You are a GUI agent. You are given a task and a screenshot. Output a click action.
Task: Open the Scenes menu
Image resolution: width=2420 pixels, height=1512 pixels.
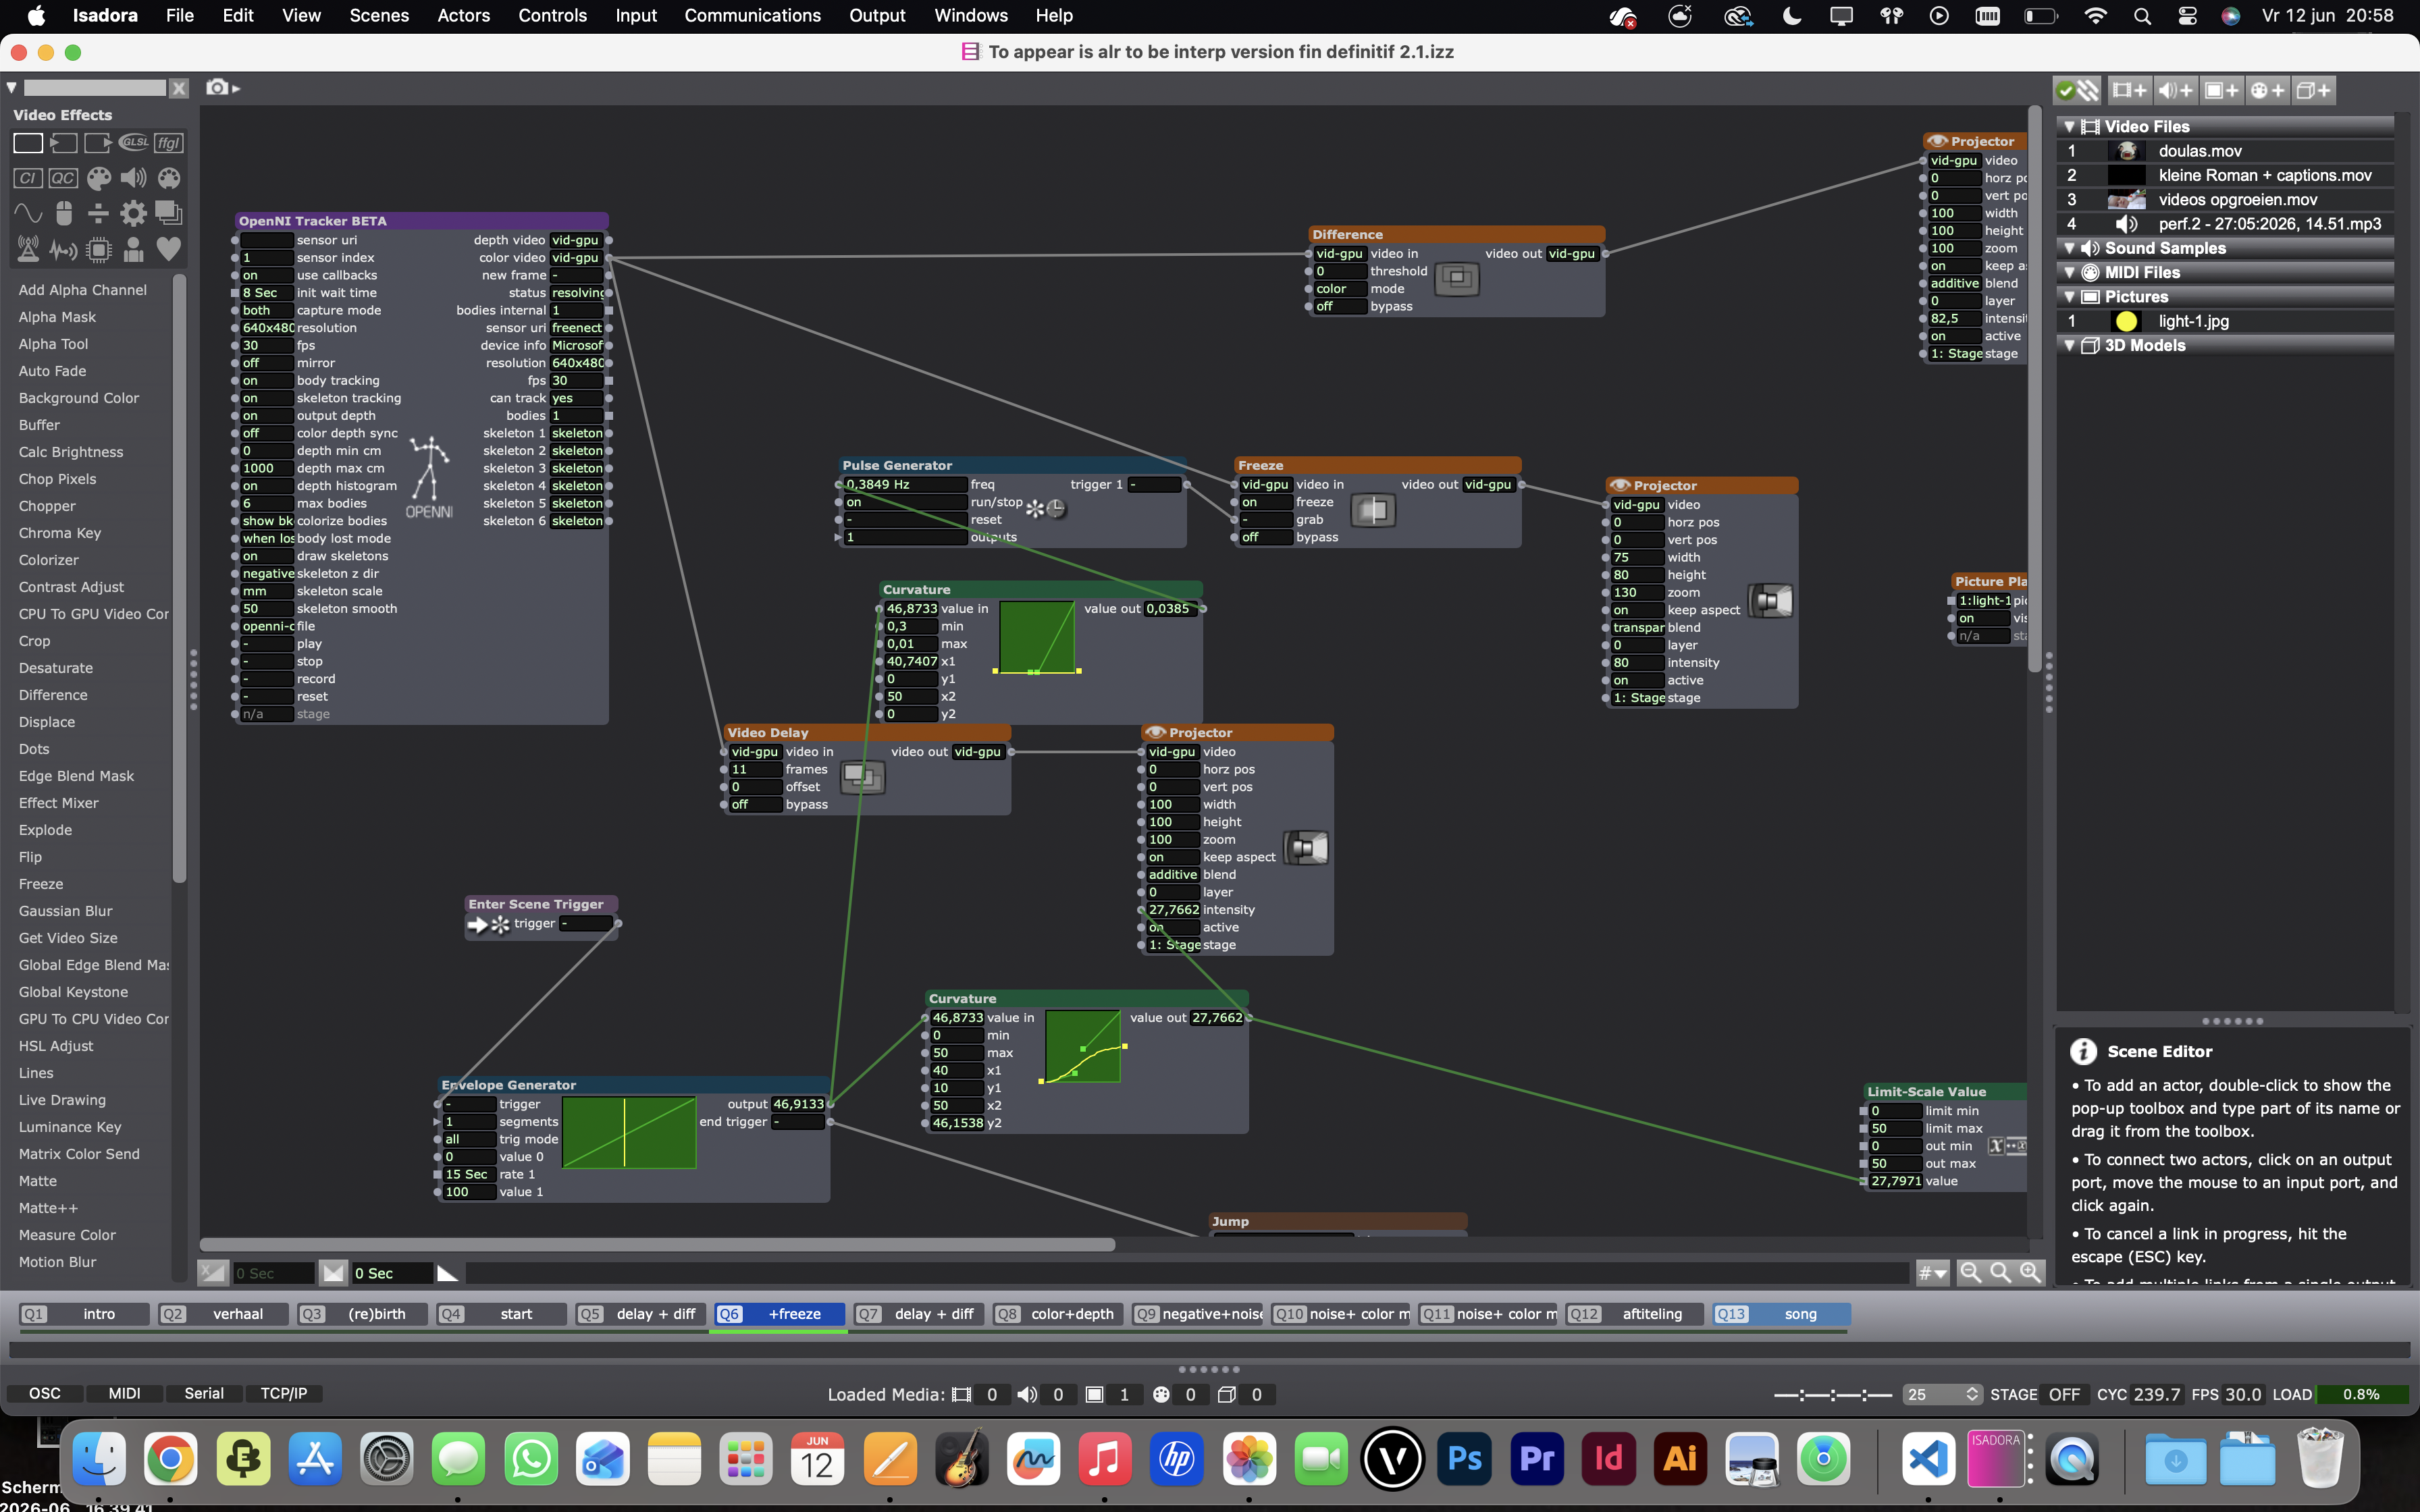(x=379, y=15)
